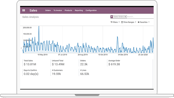The image size is (174, 98).
Task: Click the 26 Aug 2019 axis label
Action: [83, 55]
